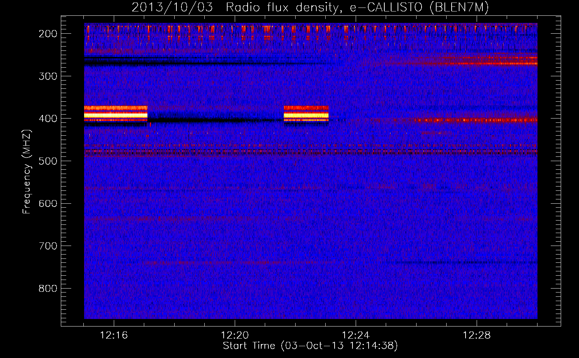Click the second bright 400 MHz emission band near 12:22
The height and width of the screenshot is (358, 579).
click(x=306, y=115)
